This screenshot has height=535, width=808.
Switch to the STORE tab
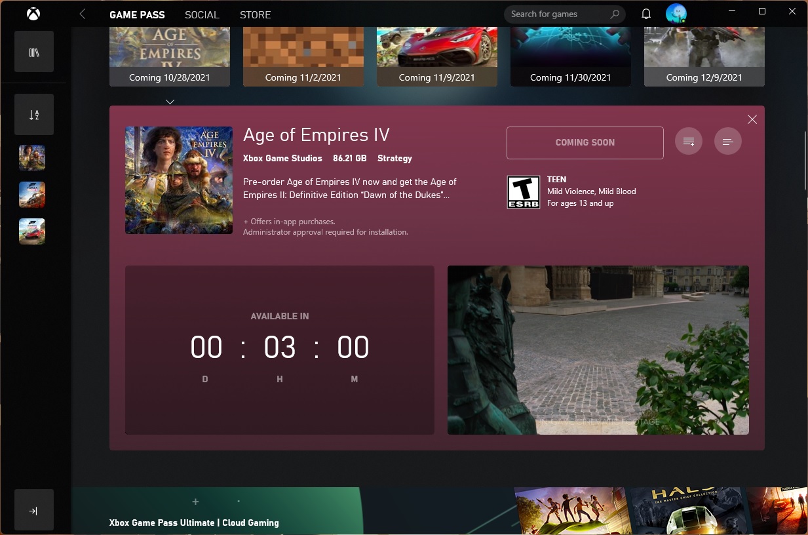[256, 14]
